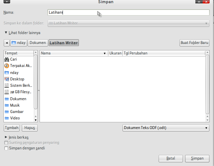Click the Video folder icon
Image resolution: width=214 pixels, height=166 pixels.
6,118
